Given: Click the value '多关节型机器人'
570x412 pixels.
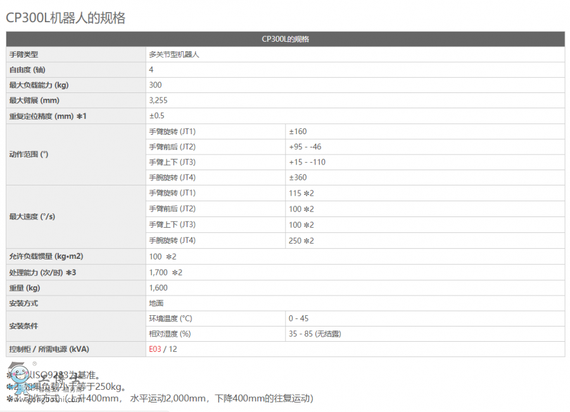Looking at the screenshot, I should [174, 54].
